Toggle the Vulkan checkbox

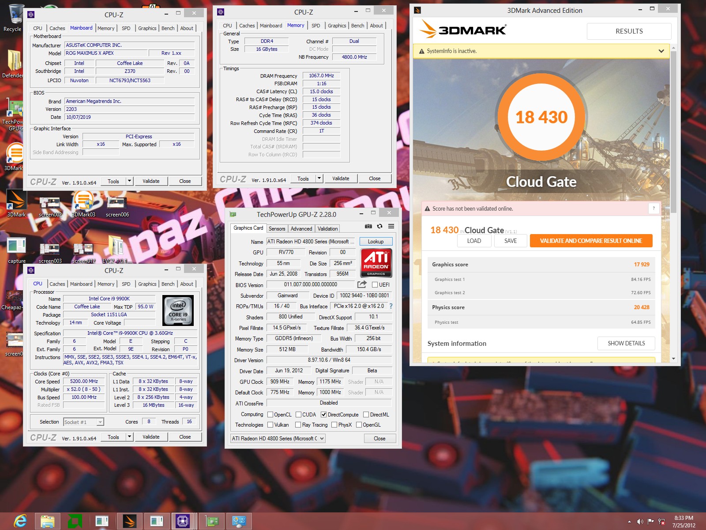[x=270, y=425]
